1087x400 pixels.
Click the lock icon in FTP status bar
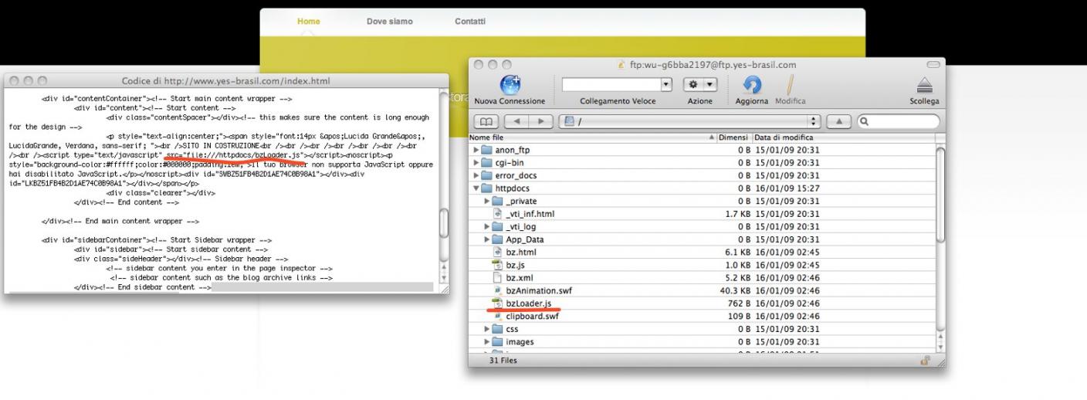click(925, 361)
